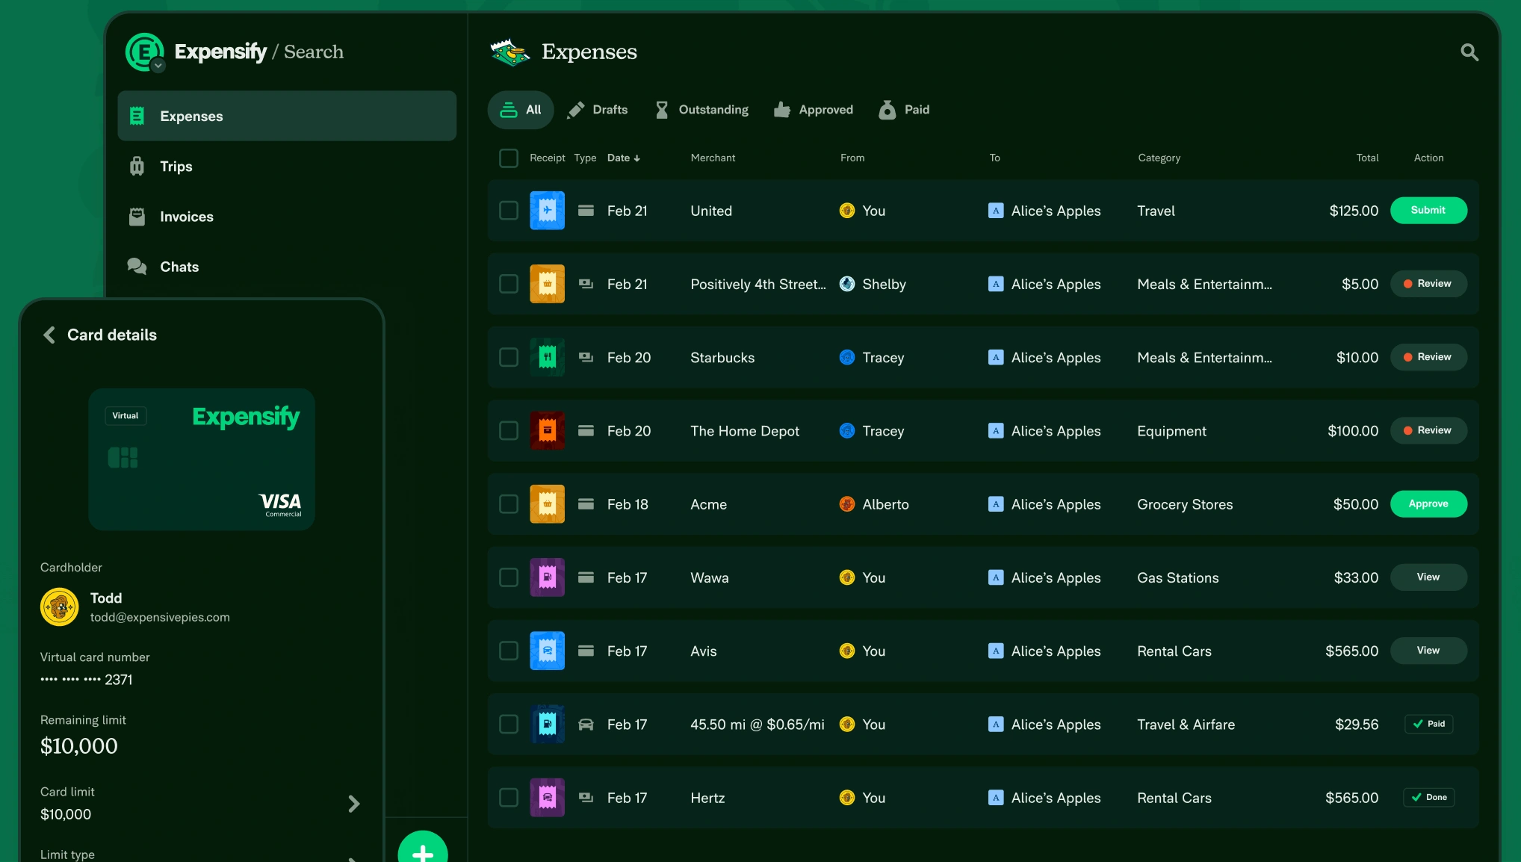Open the United receipt thumbnail
Viewport: 1521px width, 862px height.
(547, 211)
